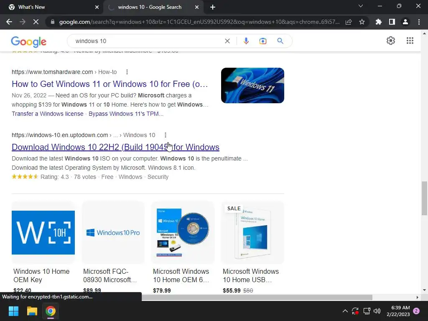
Task: Share this page with the share icon
Action: pos(349,22)
